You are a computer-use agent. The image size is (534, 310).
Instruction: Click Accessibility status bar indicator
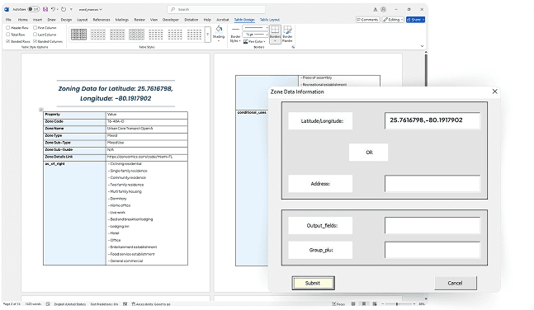[x=151, y=304]
